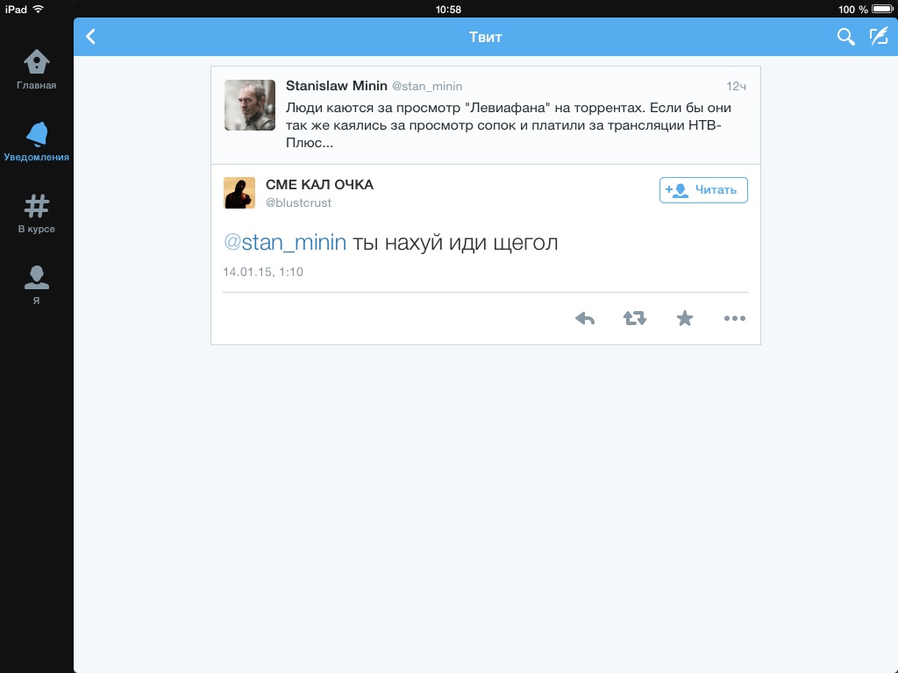Open the Главная home tab
Image resolution: width=898 pixels, height=673 pixels.
(36, 70)
